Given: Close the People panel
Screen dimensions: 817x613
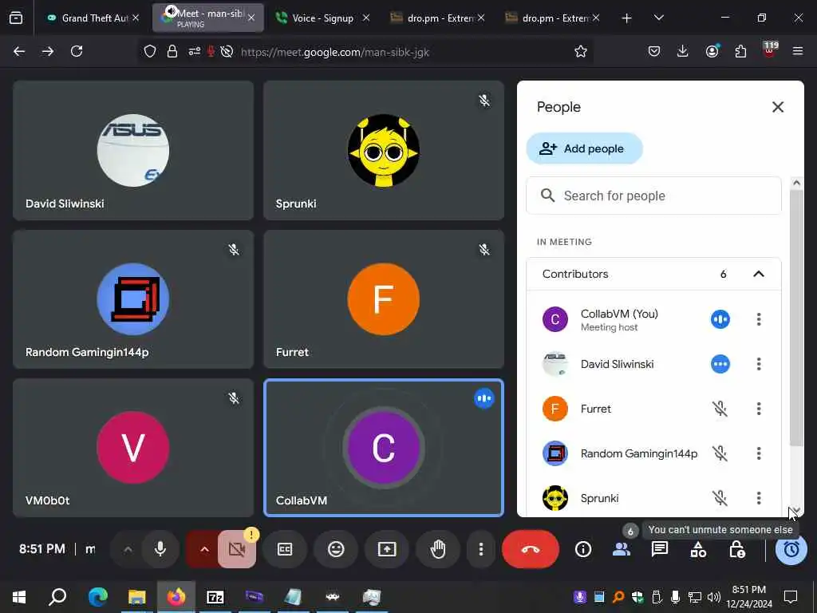Looking at the screenshot, I should pos(778,107).
